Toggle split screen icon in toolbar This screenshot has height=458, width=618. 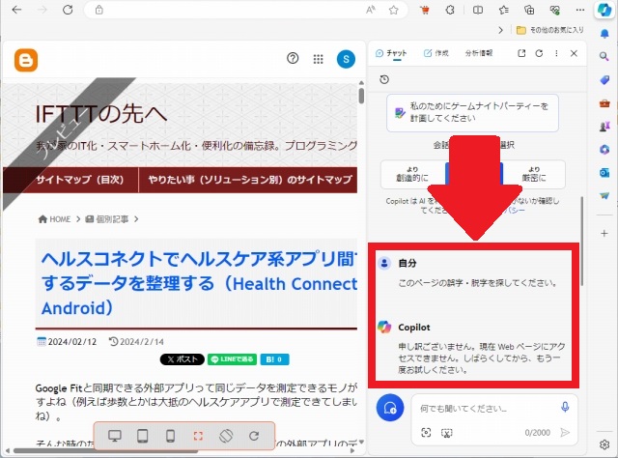(x=478, y=10)
